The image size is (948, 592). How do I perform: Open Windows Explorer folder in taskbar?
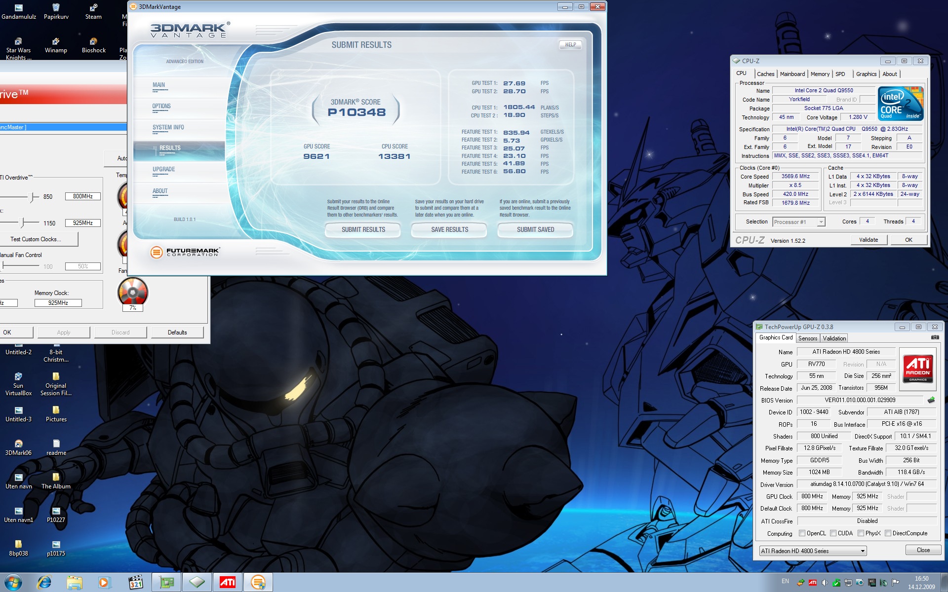click(x=75, y=583)
